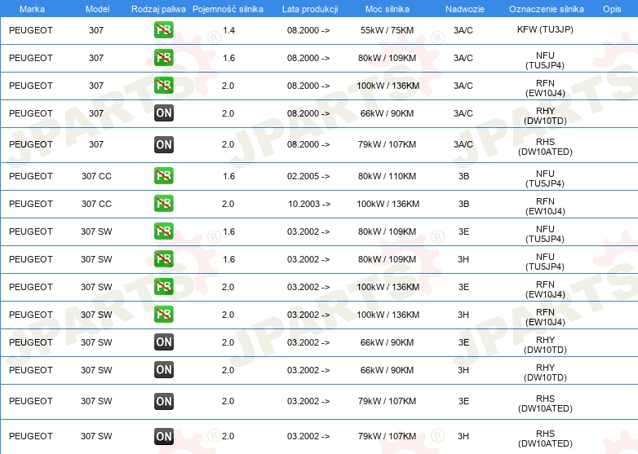638x454 pixels.
Task: Select the 3B body cell in the 307 CC 2.0 row
Action: [x=464, y=204]
